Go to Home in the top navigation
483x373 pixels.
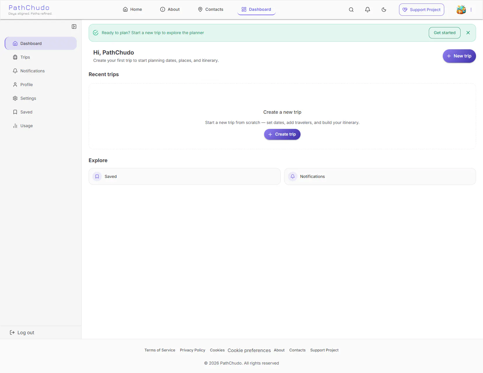point(132,9)
